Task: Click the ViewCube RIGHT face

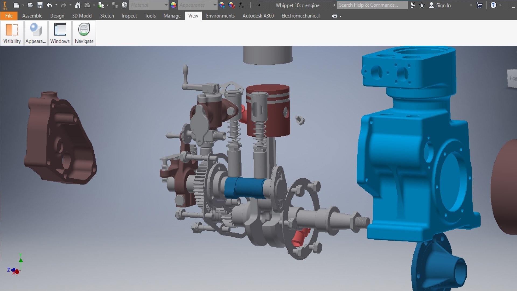Action: pyautogui.click(x=512, y=78)
